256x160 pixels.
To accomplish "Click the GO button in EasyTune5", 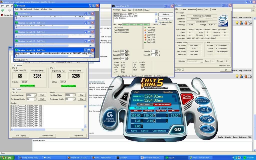I will click(x=177, y=129).
